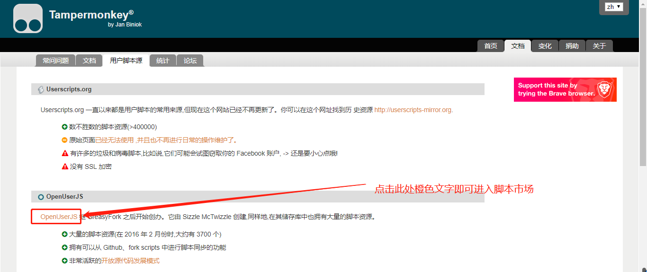Click the warning icon beside 有许多的垃圾和病毒脚本
This screenshot has width=647, height=272.
65,153
